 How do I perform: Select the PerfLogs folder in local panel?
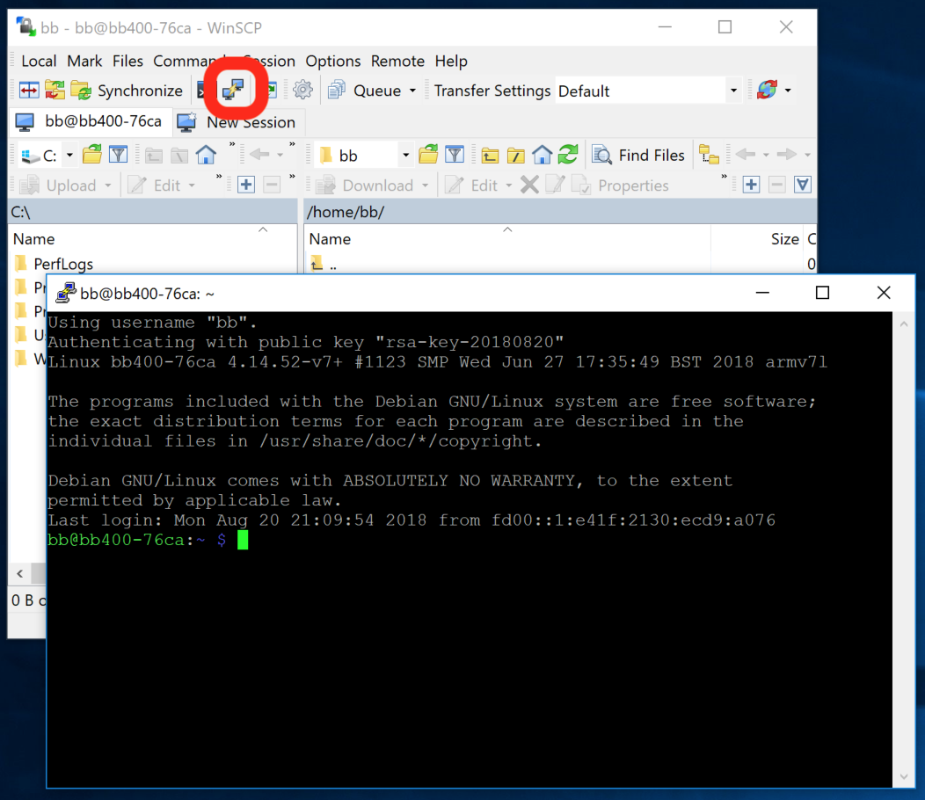tap(63, 264)
